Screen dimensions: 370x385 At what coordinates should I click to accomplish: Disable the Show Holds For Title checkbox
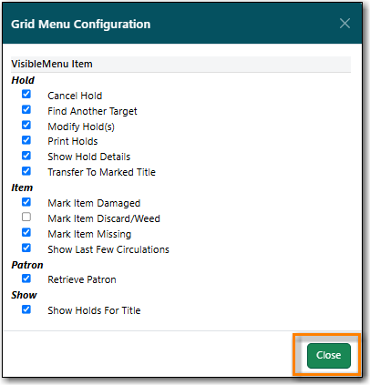(26, 309)
